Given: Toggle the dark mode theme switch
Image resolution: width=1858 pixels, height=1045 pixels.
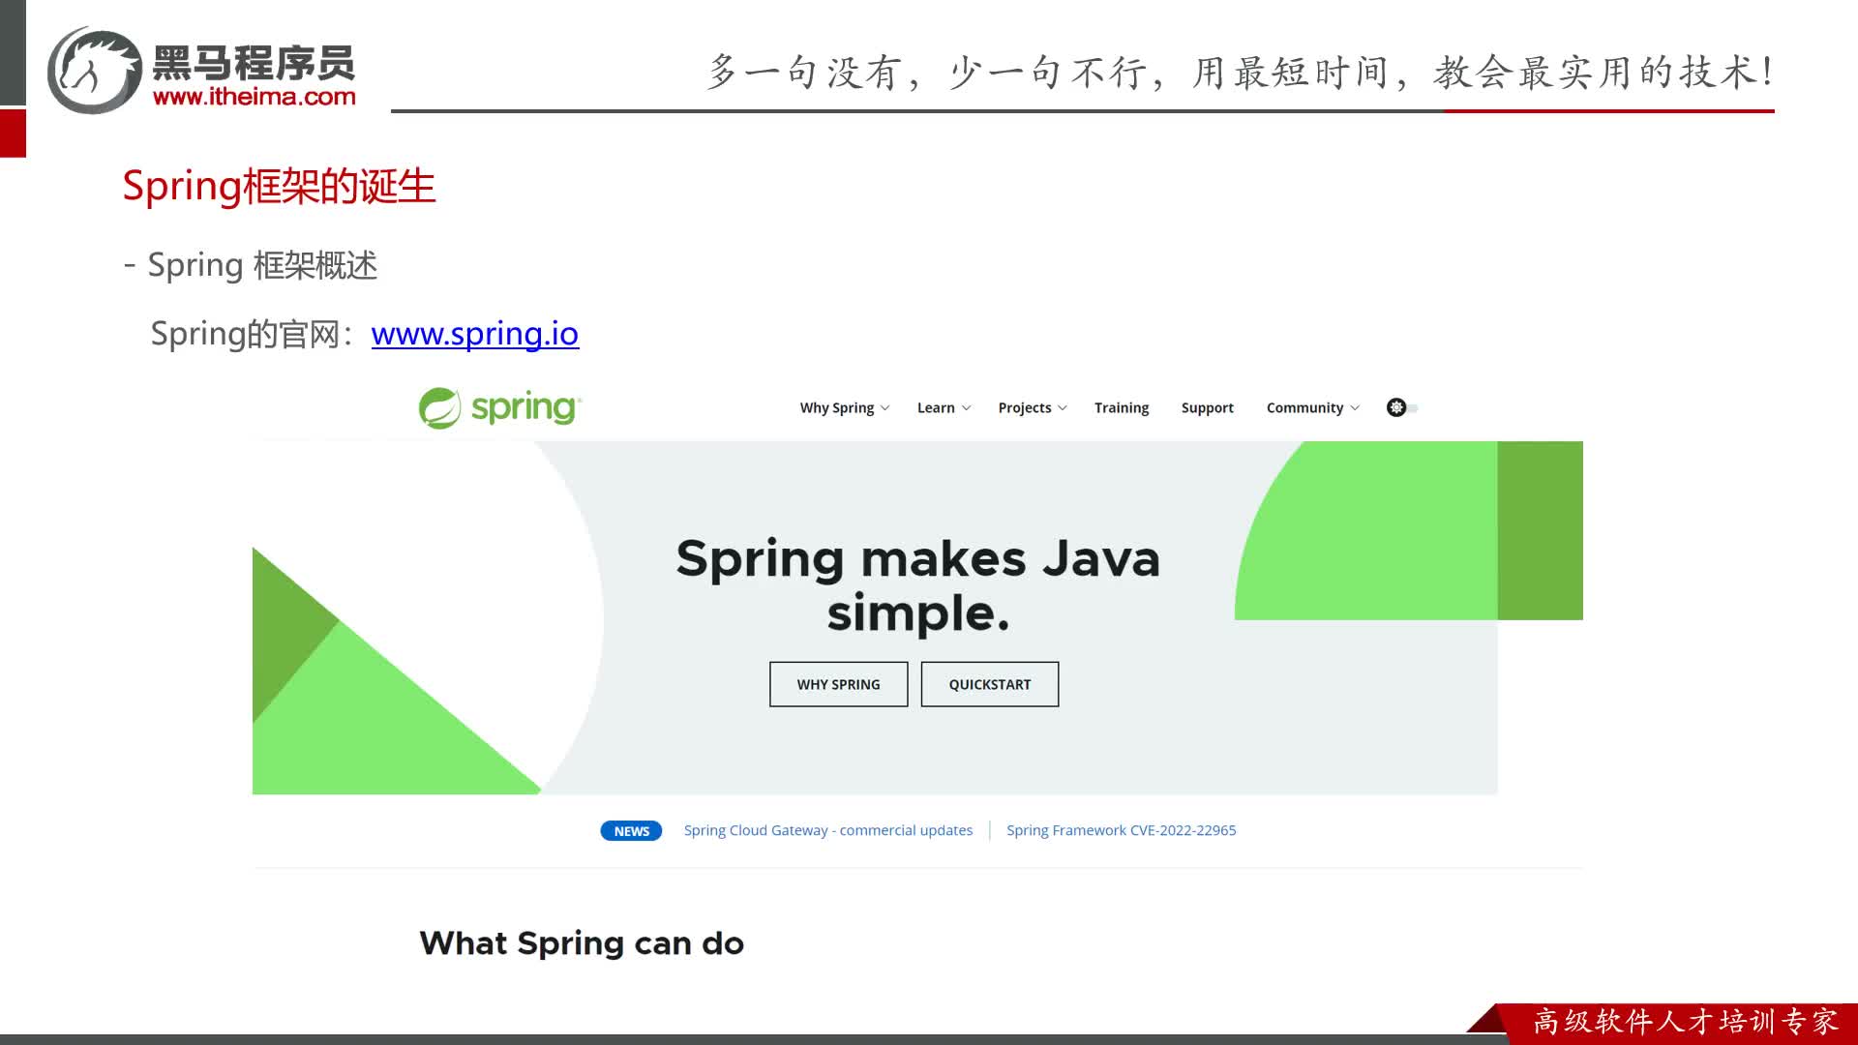Looking at the screenshot, I should click(1402, 407).
